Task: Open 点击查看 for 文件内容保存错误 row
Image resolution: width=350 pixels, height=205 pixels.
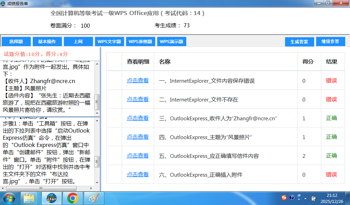Action: pos(138,81)
